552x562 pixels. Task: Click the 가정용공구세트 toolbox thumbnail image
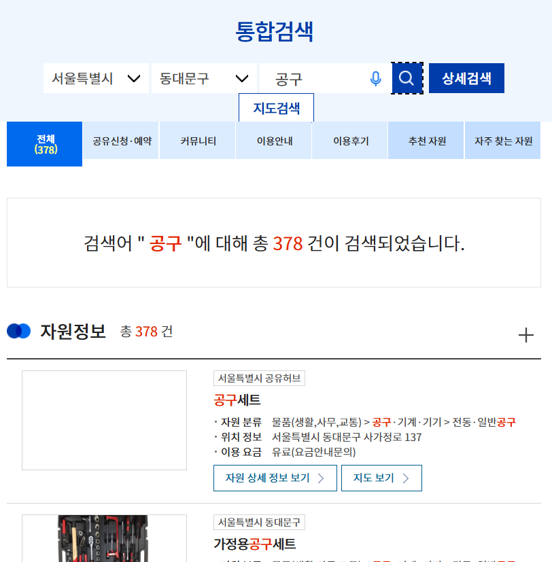tap(104, 540)
